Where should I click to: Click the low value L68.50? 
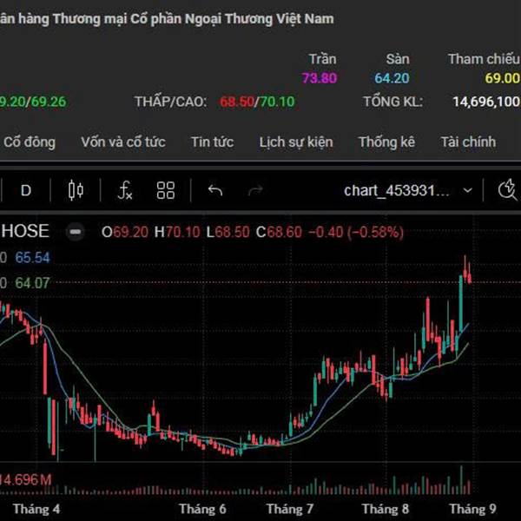(x=228, y=232)
